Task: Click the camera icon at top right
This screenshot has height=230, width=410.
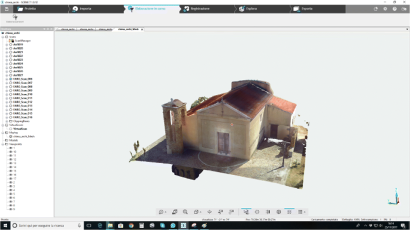Action: (x=404, y=9)
